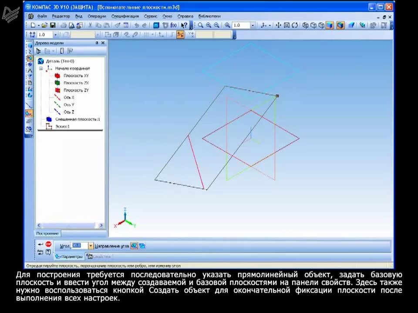This screenshot has width=418, height=313.
Task: Open Print Preview from the toolbar
Action: click(71, 25)
